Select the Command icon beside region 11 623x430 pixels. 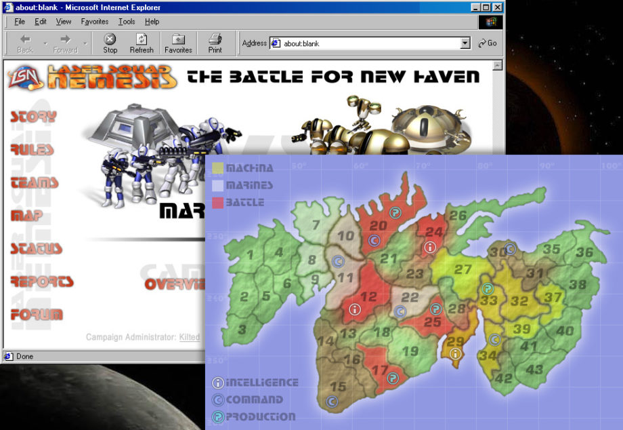(x=338, y=261)
